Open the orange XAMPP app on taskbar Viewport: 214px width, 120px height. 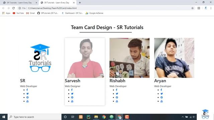point(81,117)
